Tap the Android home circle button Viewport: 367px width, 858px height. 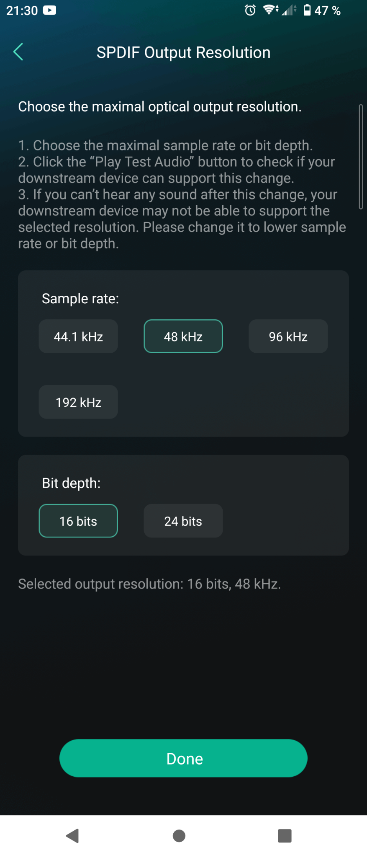tap(179, 835)
